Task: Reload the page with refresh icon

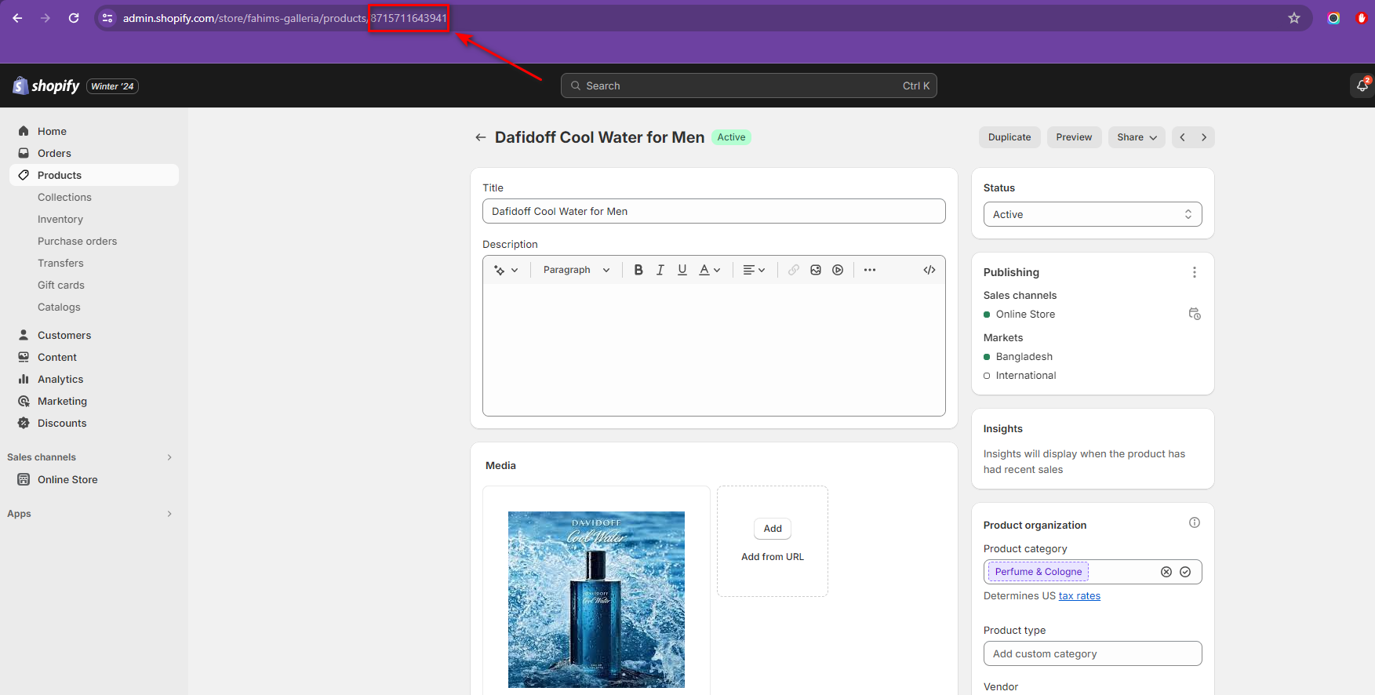Action: pyautogui.click(x=74, y=18)
